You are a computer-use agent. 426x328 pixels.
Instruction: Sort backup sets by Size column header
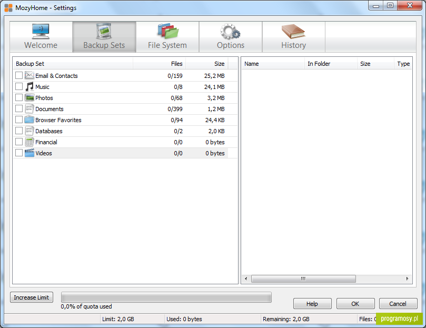click(x=207, y=64)
